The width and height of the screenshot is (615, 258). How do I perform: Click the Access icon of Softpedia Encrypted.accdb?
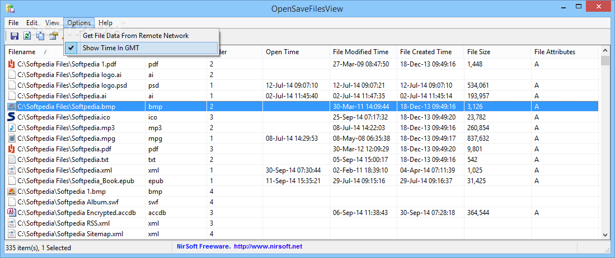(12, 213)
